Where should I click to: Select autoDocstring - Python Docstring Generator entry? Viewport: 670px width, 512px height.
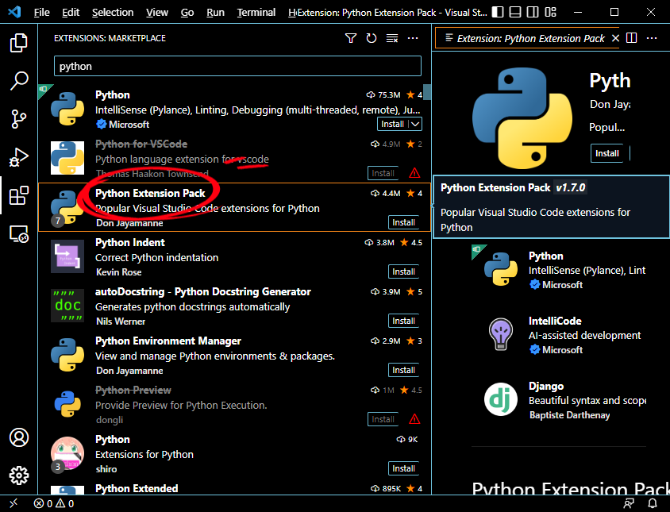coord(234,306)
